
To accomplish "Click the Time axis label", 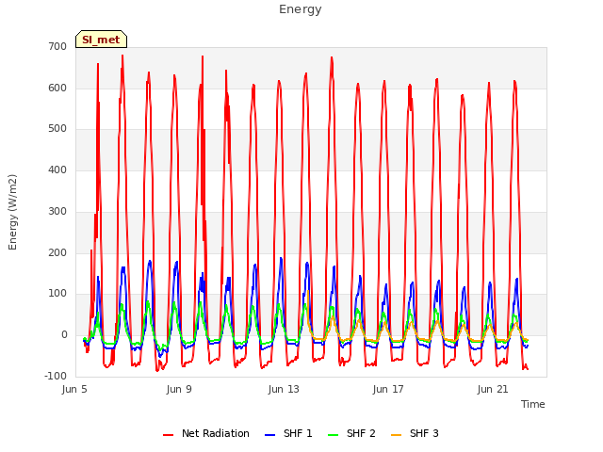I will [x=533, y=404].
